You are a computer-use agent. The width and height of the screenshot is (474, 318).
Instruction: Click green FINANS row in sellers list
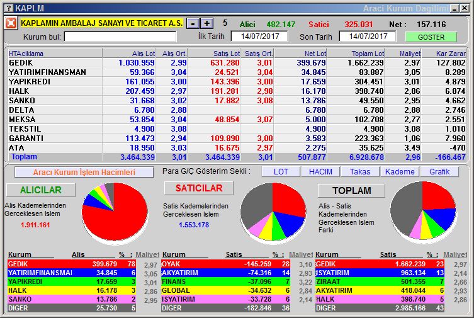point(225,281)
